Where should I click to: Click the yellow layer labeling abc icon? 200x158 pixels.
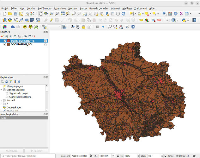(x=141, y=20)
